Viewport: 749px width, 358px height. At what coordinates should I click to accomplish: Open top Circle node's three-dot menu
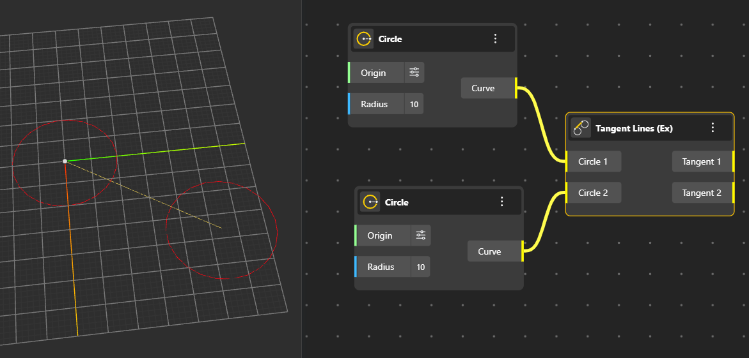[495, 39]
